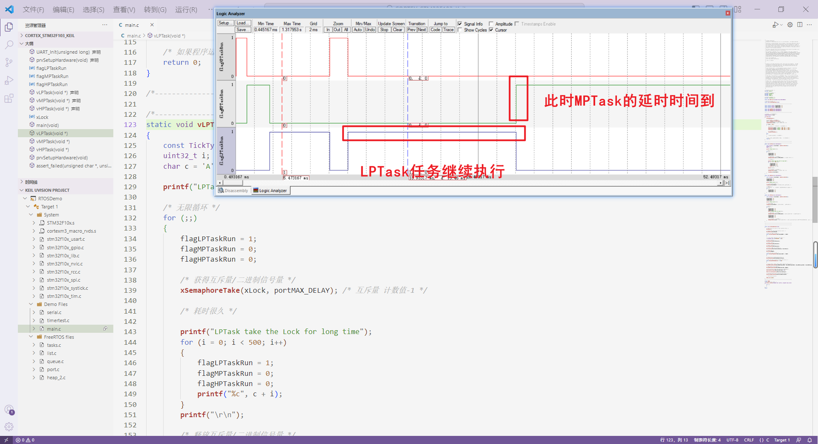Open the 文件(F) menu
The image size is (818, 444).
(33, 9)
